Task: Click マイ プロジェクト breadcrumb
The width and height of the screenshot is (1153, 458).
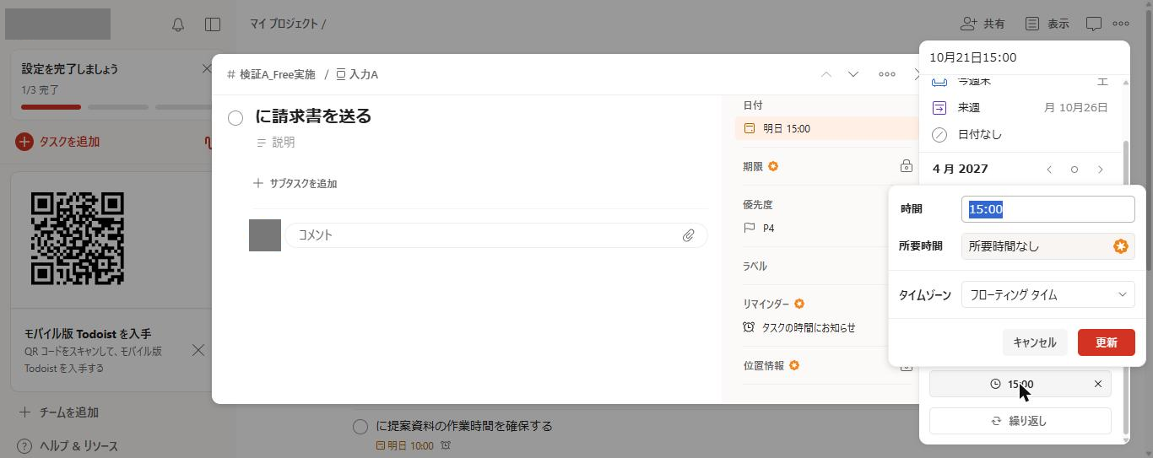Action: pos(284,24)
